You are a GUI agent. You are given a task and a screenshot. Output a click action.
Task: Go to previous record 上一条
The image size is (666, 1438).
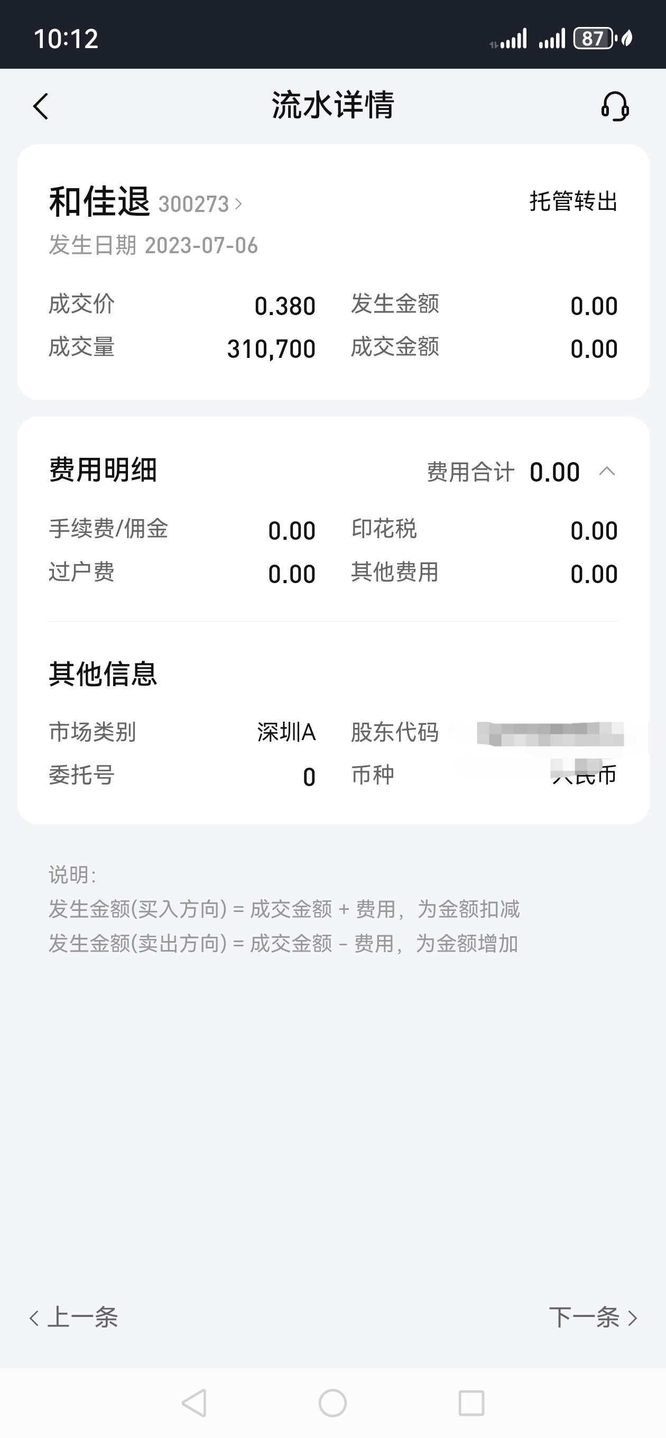[x=73, y=1317]
